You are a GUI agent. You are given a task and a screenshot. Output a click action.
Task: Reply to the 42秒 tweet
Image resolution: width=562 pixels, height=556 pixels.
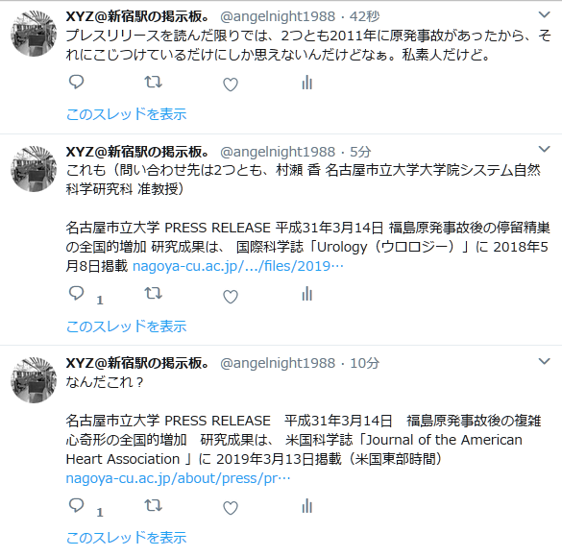click(x=76, y=82)
